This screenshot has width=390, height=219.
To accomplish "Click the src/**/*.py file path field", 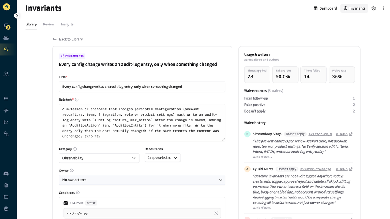I will pyautogui.click(x=142, y=213).
